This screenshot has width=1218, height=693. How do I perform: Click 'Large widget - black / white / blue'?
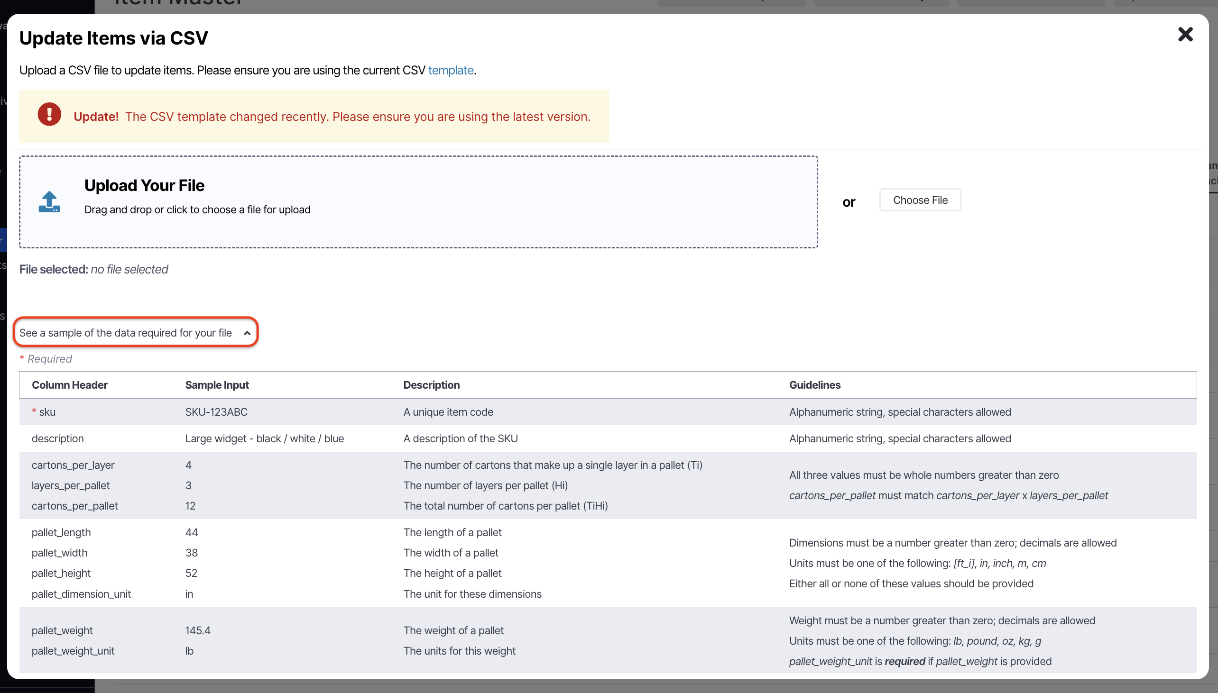[264, 439]
